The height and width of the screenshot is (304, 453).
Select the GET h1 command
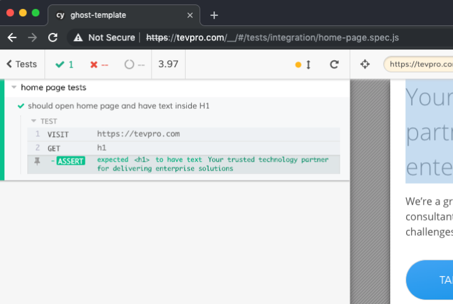pos(184,148)
